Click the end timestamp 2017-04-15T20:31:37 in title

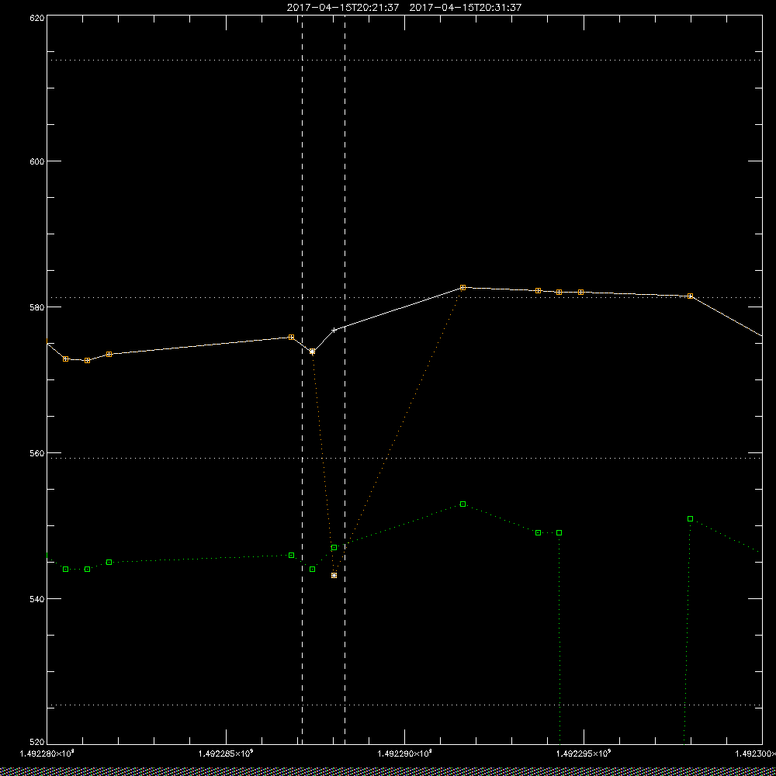coord(465,8)
